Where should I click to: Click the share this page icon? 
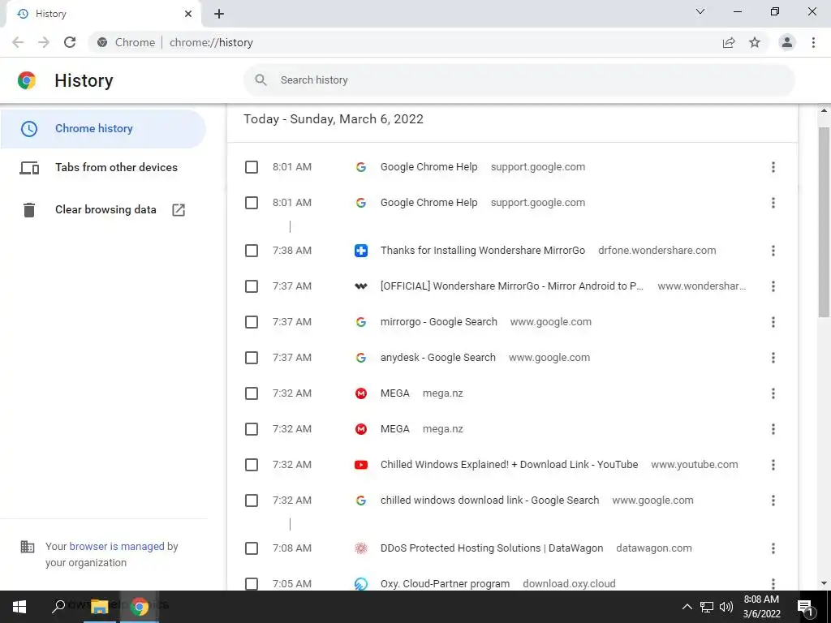(729, 42)
